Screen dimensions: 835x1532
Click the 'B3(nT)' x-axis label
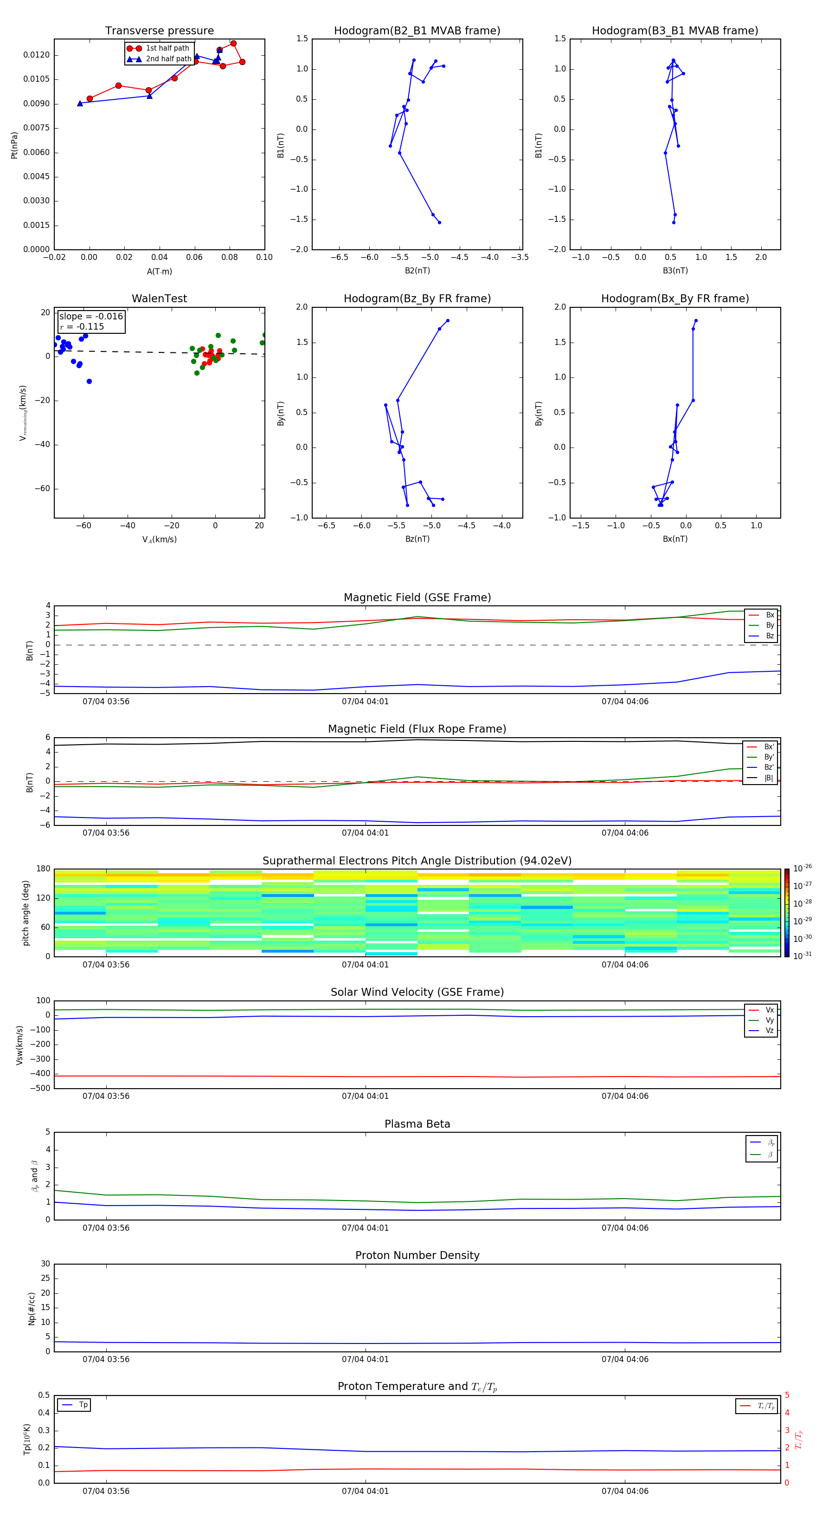pyautogui.click(x=675, y=271)
